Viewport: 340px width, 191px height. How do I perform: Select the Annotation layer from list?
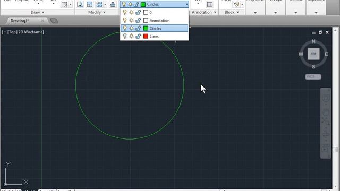click(x=154, y=20)
